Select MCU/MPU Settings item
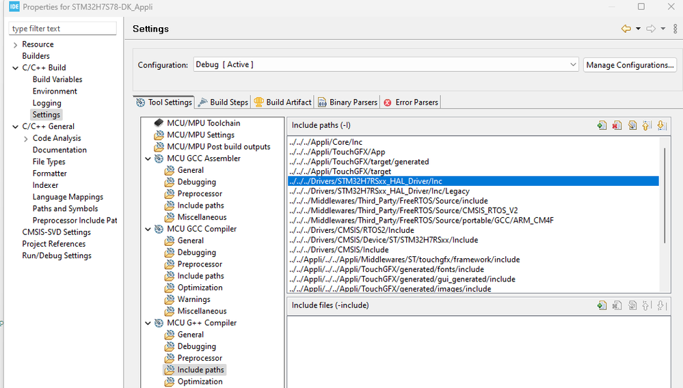 coord(200,135)
